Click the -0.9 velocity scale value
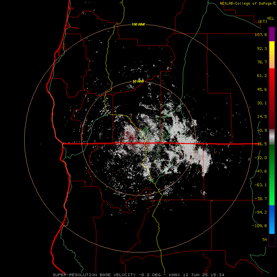Screen dimensions: 277x277 click(x=262, y=130)
